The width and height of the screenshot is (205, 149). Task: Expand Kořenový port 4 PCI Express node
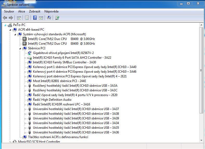25,72
